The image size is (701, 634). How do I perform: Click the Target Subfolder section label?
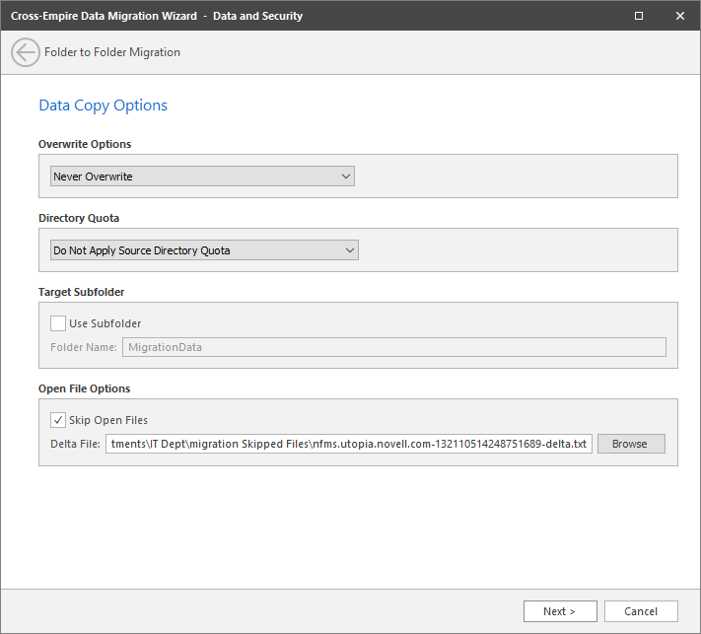tap(82, 292)
